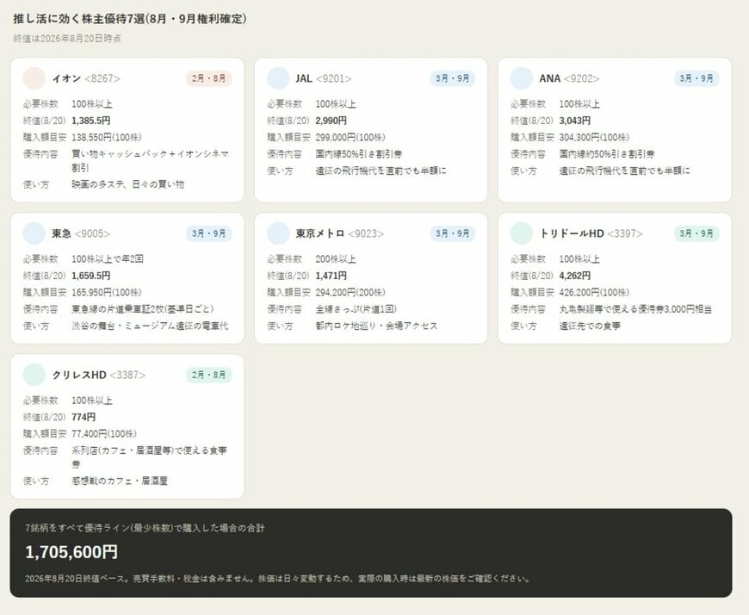Select the 3月・9月 badge on the 東京メトロ card
The width and height of the screenshot is (749, 615).
452,233
